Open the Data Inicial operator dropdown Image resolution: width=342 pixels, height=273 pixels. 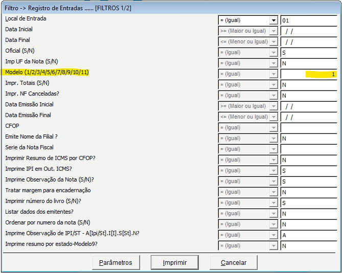click(x=248, y=31)
